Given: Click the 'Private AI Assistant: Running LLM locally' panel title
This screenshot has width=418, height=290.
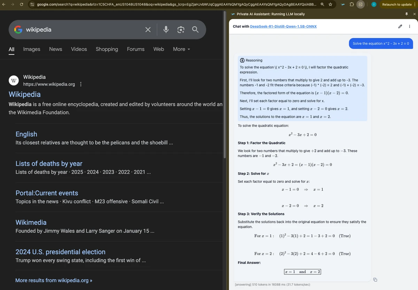Looking at the screenshot, I should pyautogui.click(x=271, y=14).
